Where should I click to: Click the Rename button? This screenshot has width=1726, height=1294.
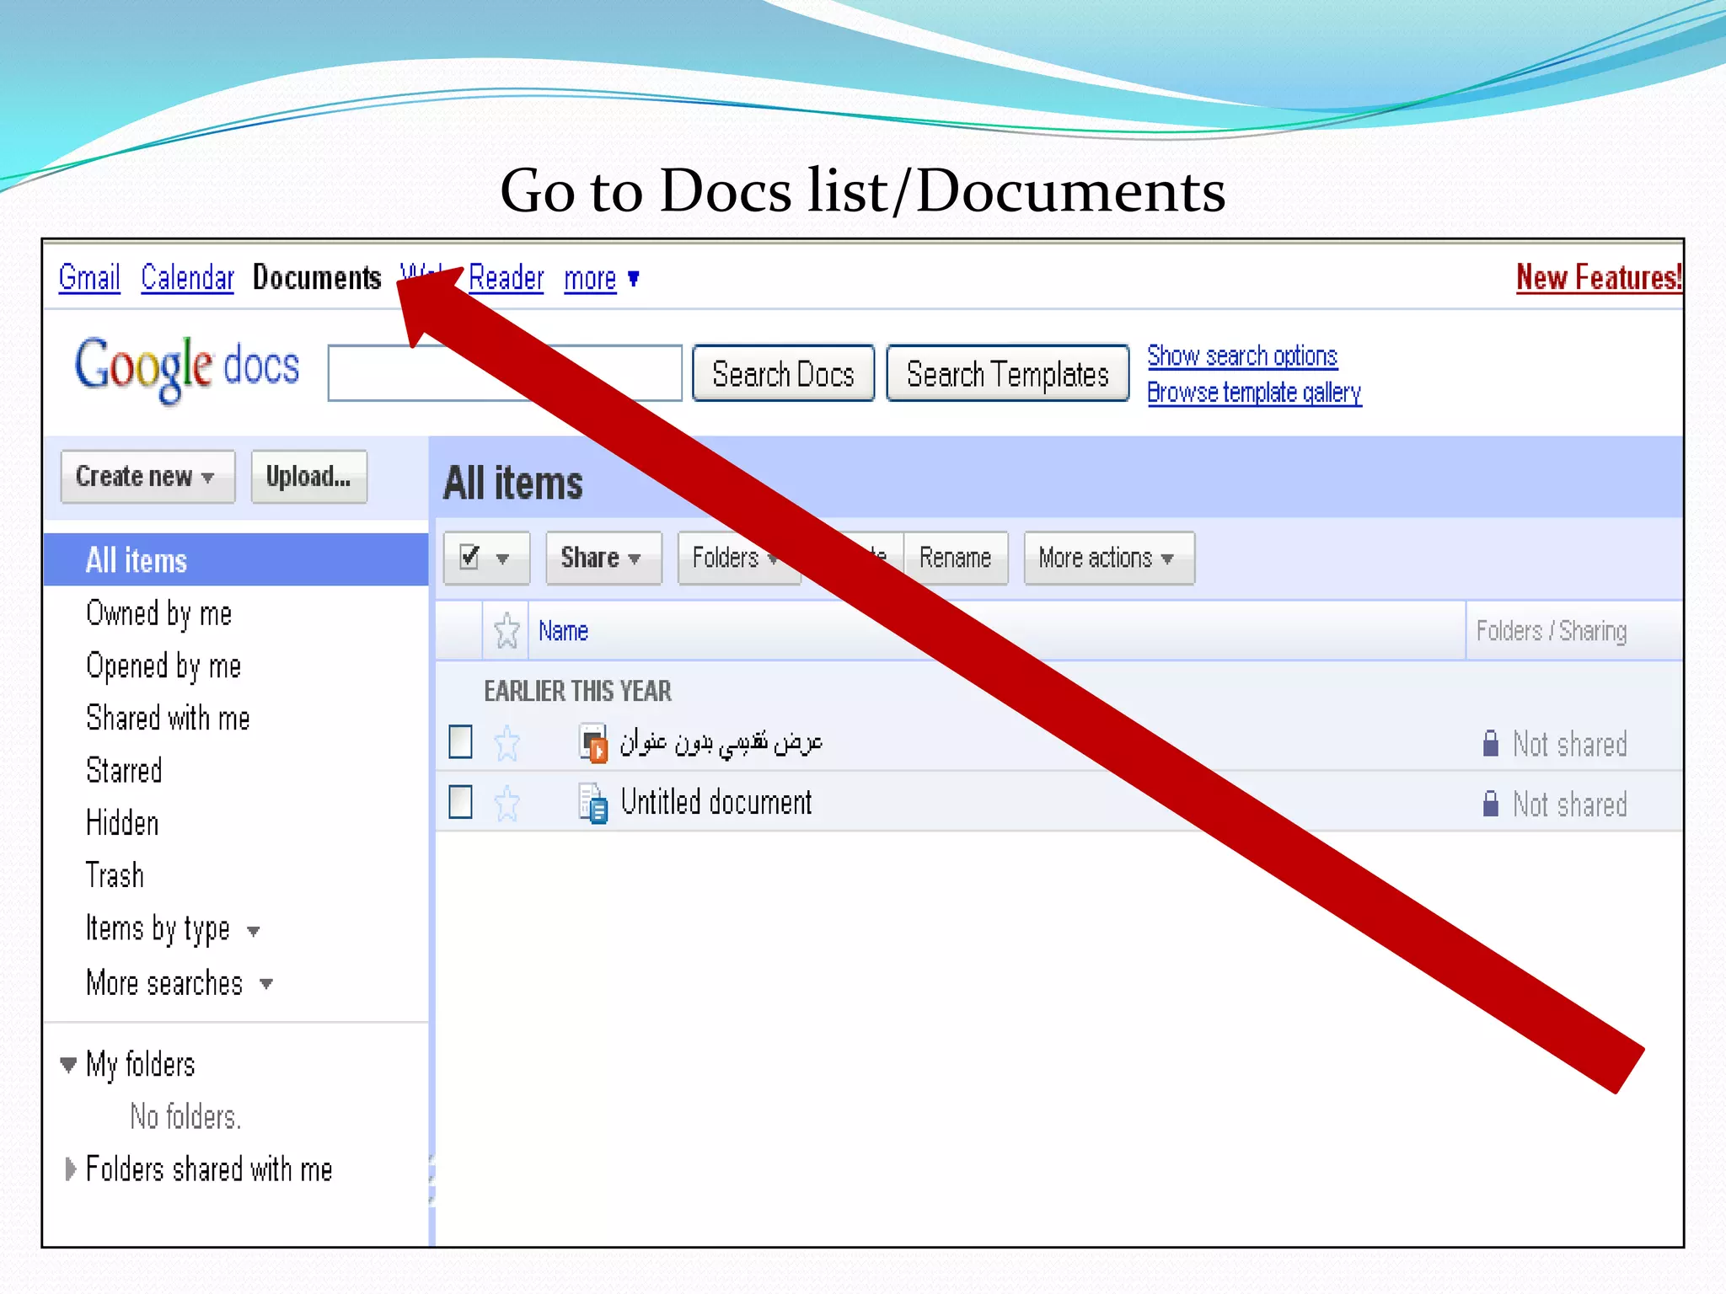tap(956, 558)
